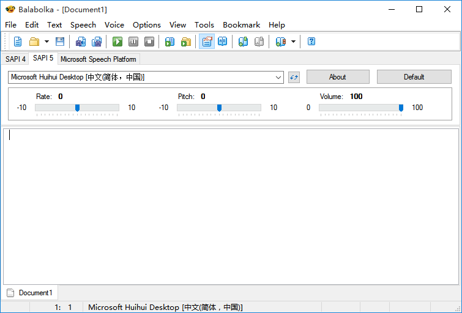Click the Rate slider thumb
462x313 pixels.
click(x=77, y=108)
